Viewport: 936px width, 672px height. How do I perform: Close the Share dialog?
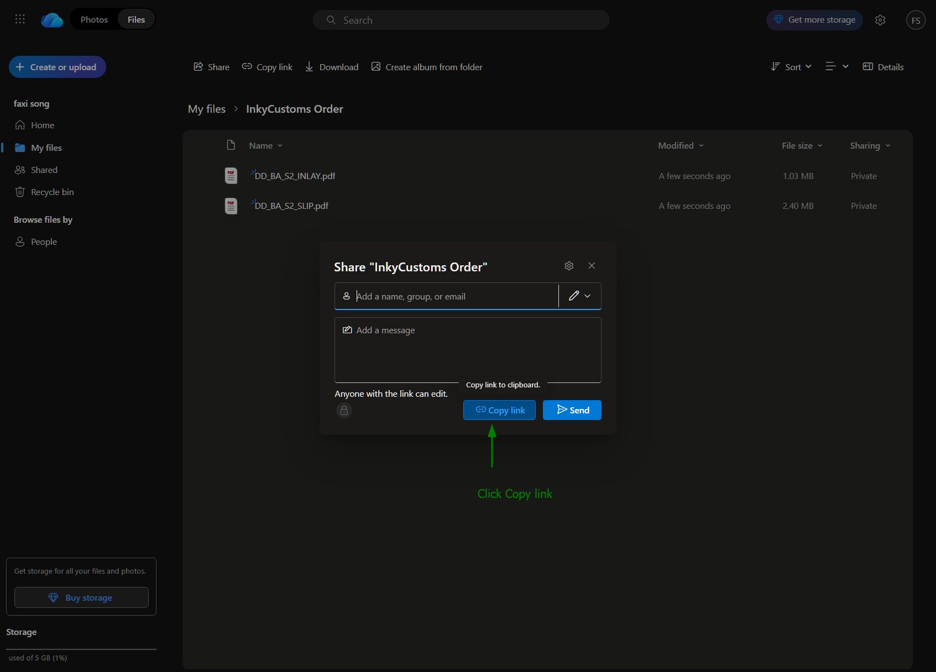click(x=592, y=266)
